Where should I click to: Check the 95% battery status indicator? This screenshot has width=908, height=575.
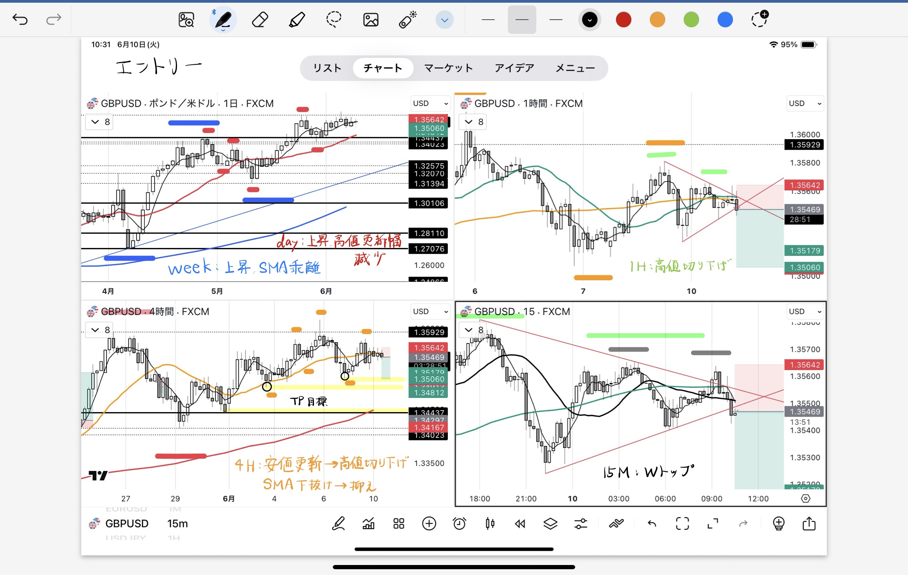(799, 45)
